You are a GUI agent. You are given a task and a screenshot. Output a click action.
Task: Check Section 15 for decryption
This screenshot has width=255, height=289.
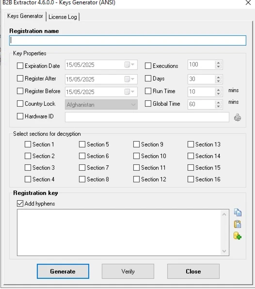[191, 168]
